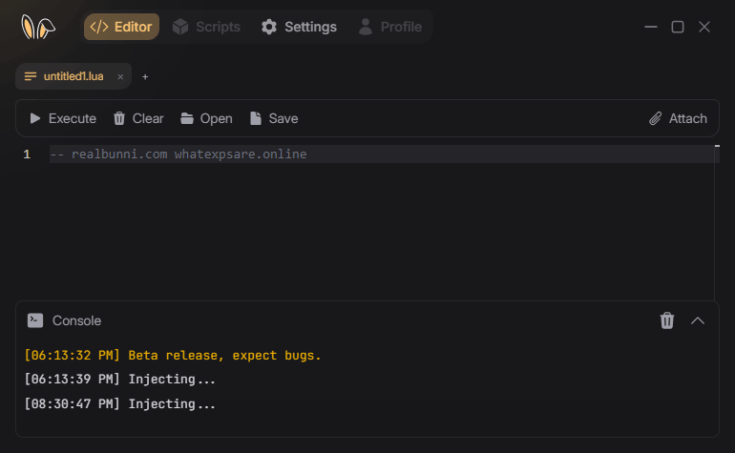
Task: Open a script file
Action: point(206,118)
